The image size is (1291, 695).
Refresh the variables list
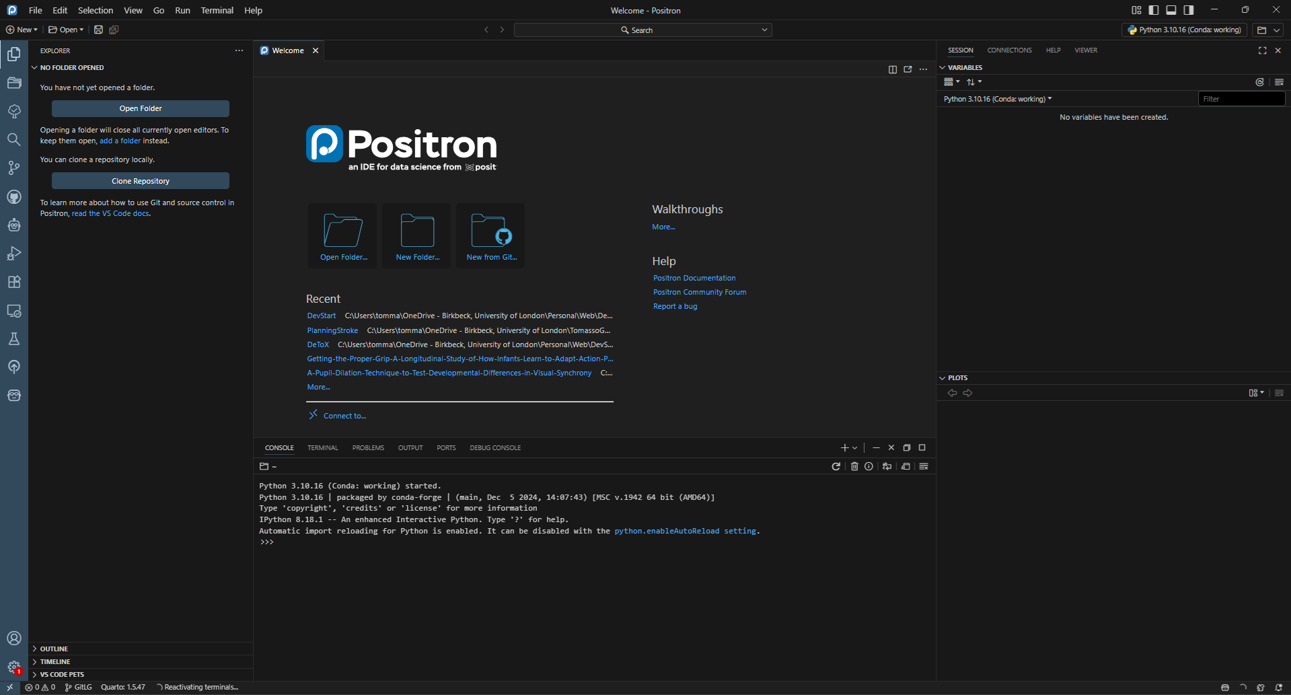click(x=1259, y=82)
